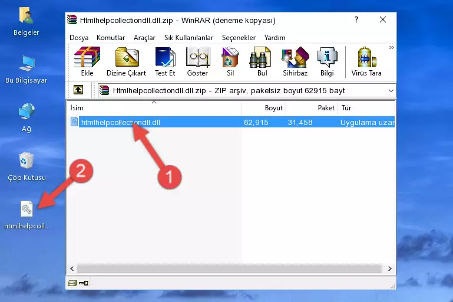Click the window resize grip corner
Image resolution: width=453 pixels, height=302 pixels.
pos(392,287)
